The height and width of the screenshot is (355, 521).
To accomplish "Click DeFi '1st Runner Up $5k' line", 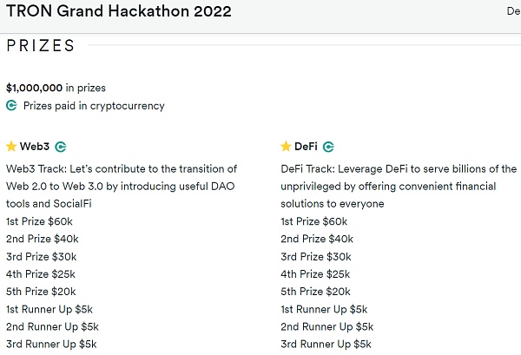I will click(324, 310).
